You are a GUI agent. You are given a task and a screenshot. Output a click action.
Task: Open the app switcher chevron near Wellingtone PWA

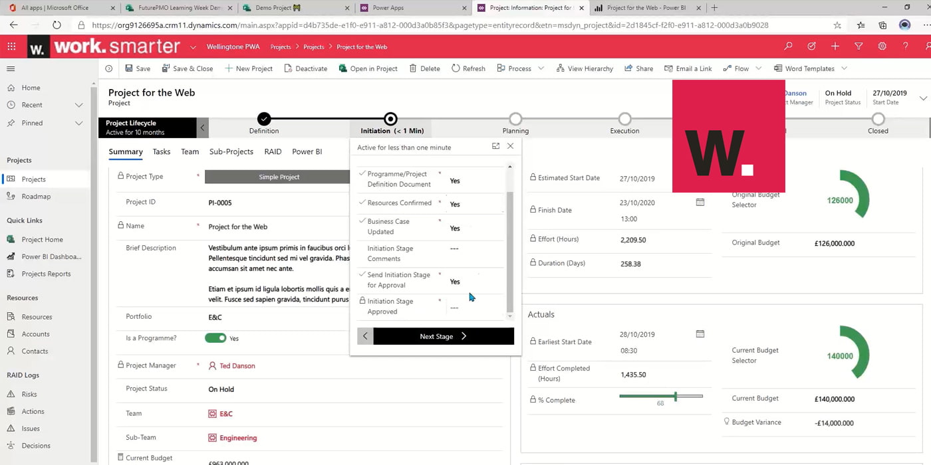tap(193, 47)
